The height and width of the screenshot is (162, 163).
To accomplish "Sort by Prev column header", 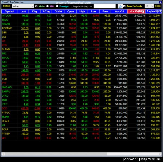I will tap(105, 11).
